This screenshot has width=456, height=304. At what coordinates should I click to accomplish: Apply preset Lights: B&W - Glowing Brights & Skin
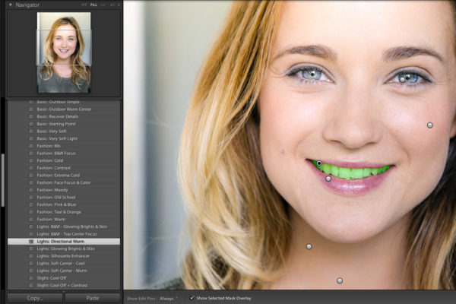point(64,226)
